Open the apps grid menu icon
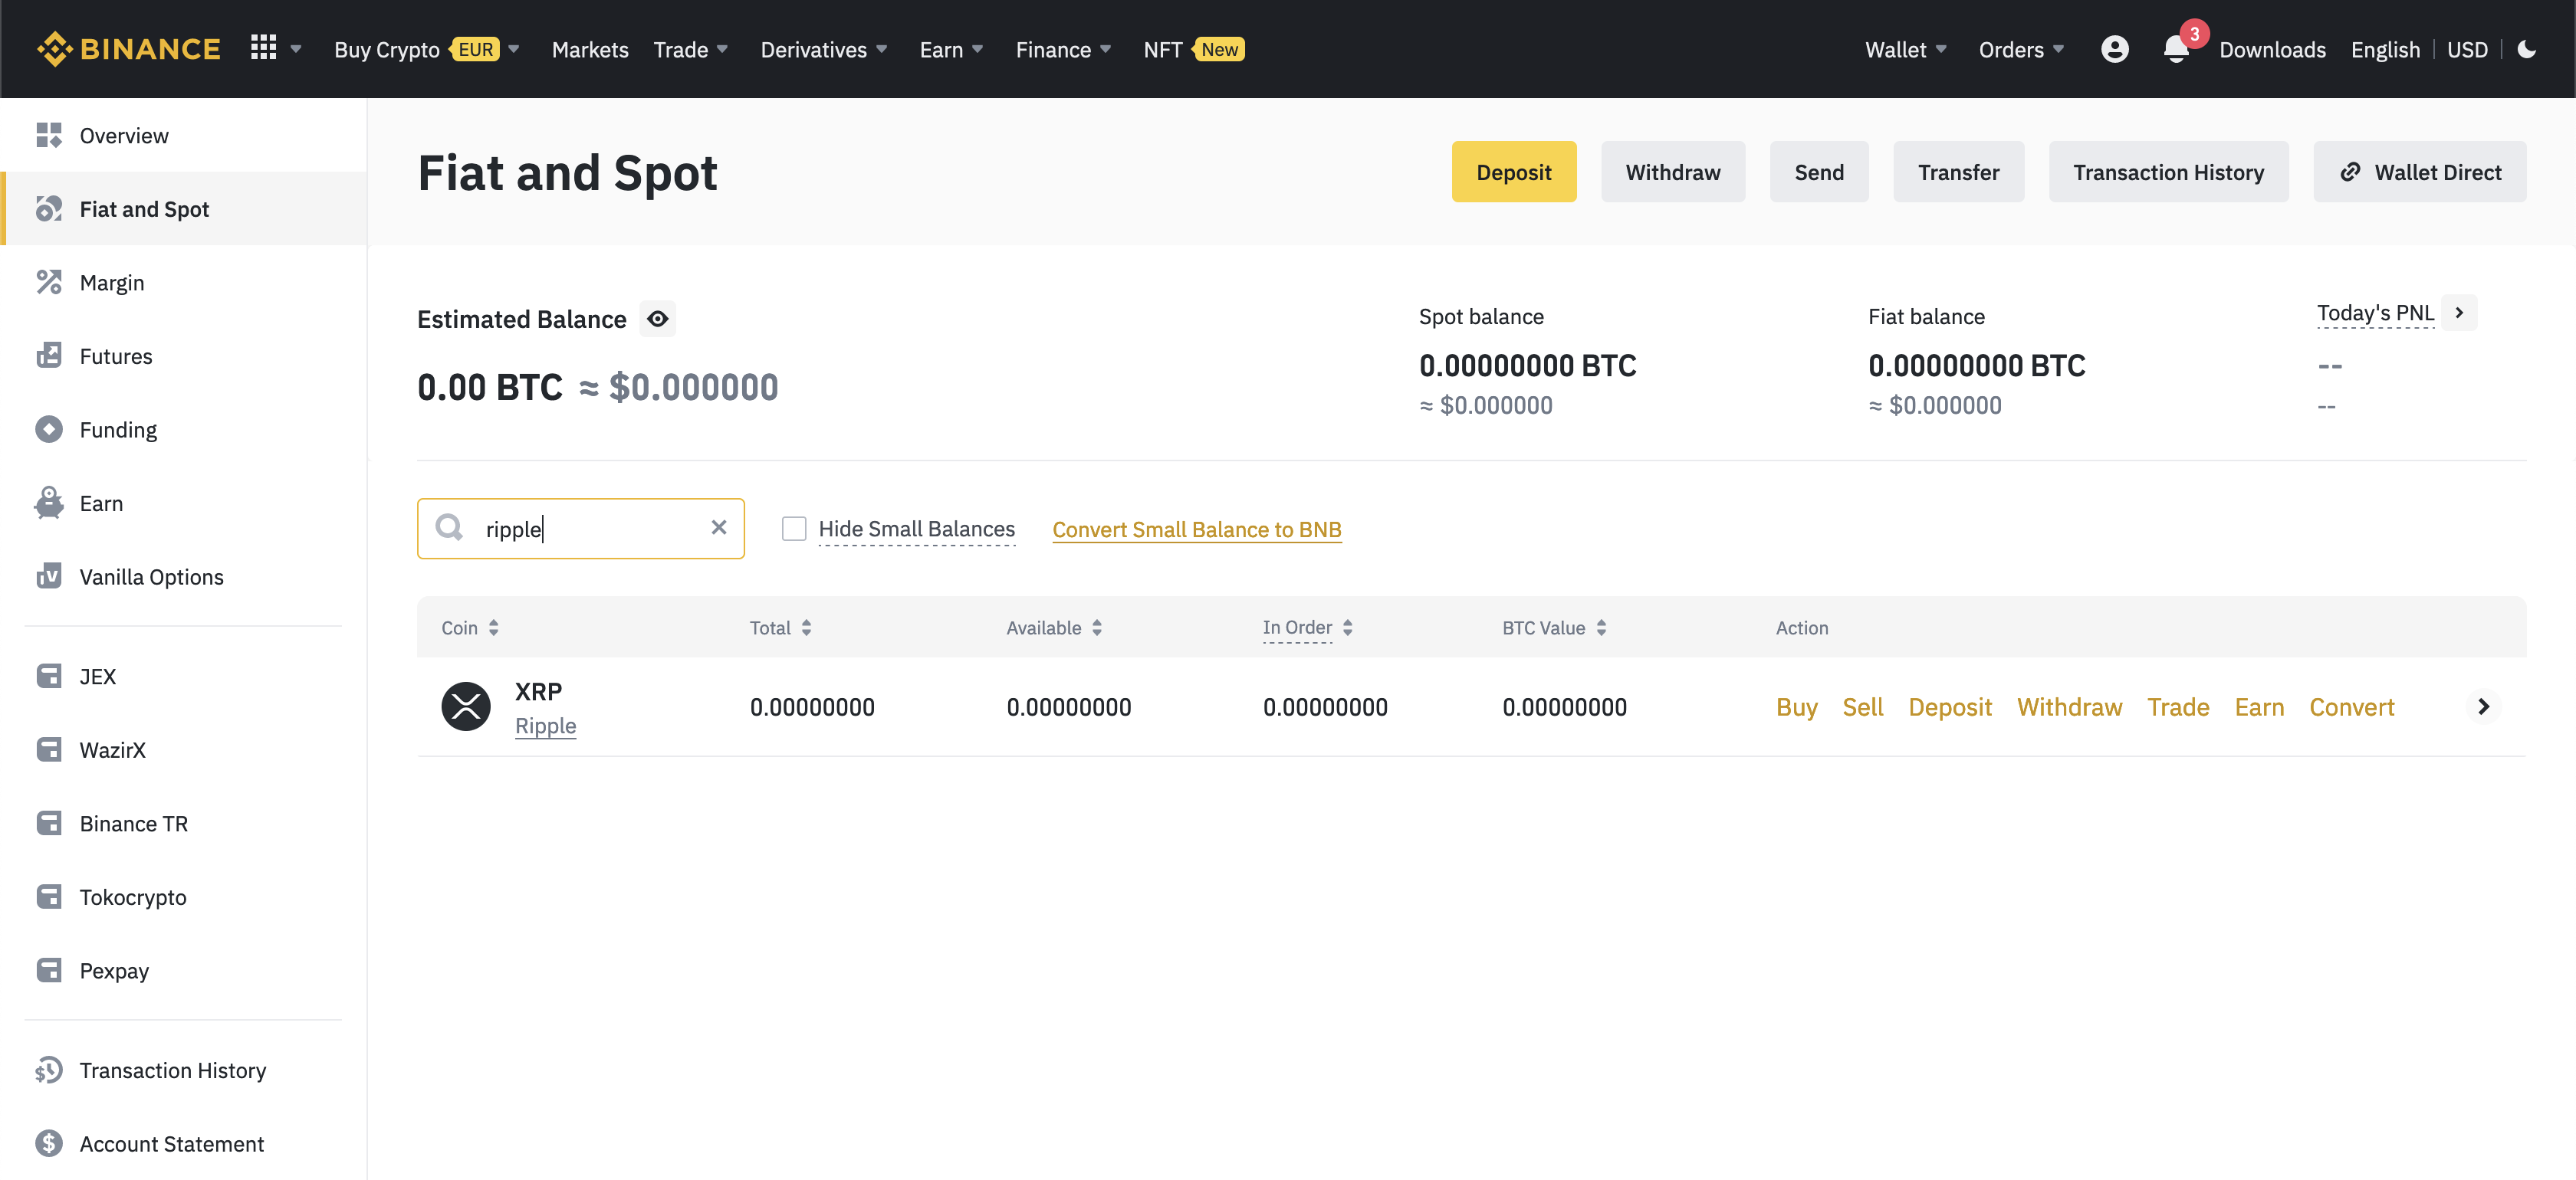This screenshot has width=2576, height=1180. pos(263,48)
